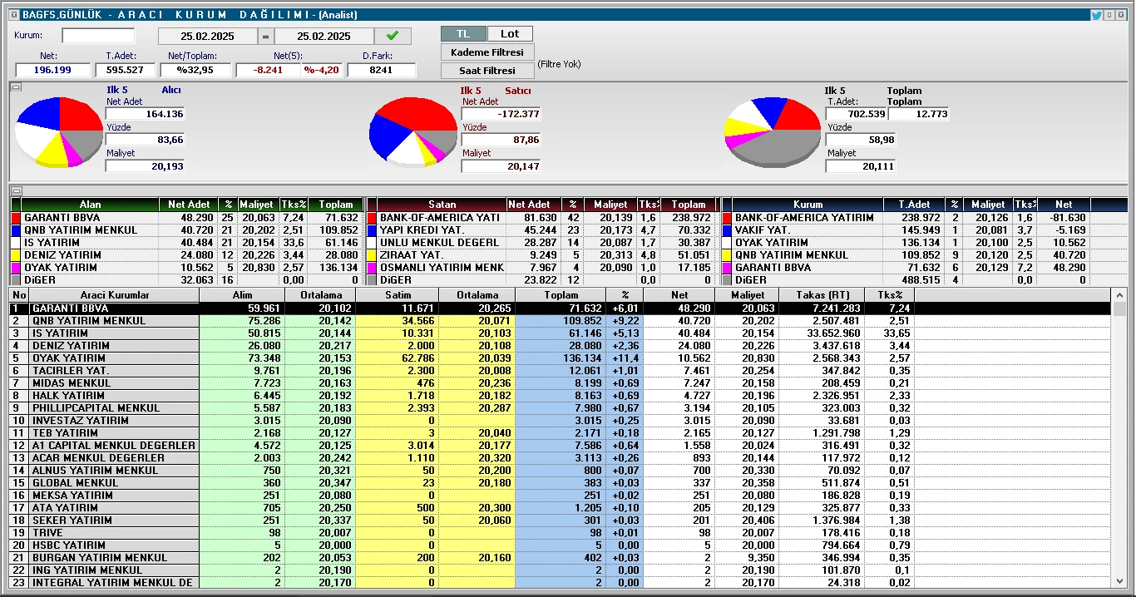The image size is (1136, 597).
Task: Select the A1 CAPITAL MENKUL DEGERLER row
Action: coord(561,446)
